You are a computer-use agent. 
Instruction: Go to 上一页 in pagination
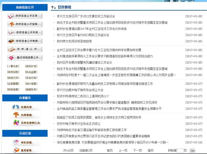point(123,151)
